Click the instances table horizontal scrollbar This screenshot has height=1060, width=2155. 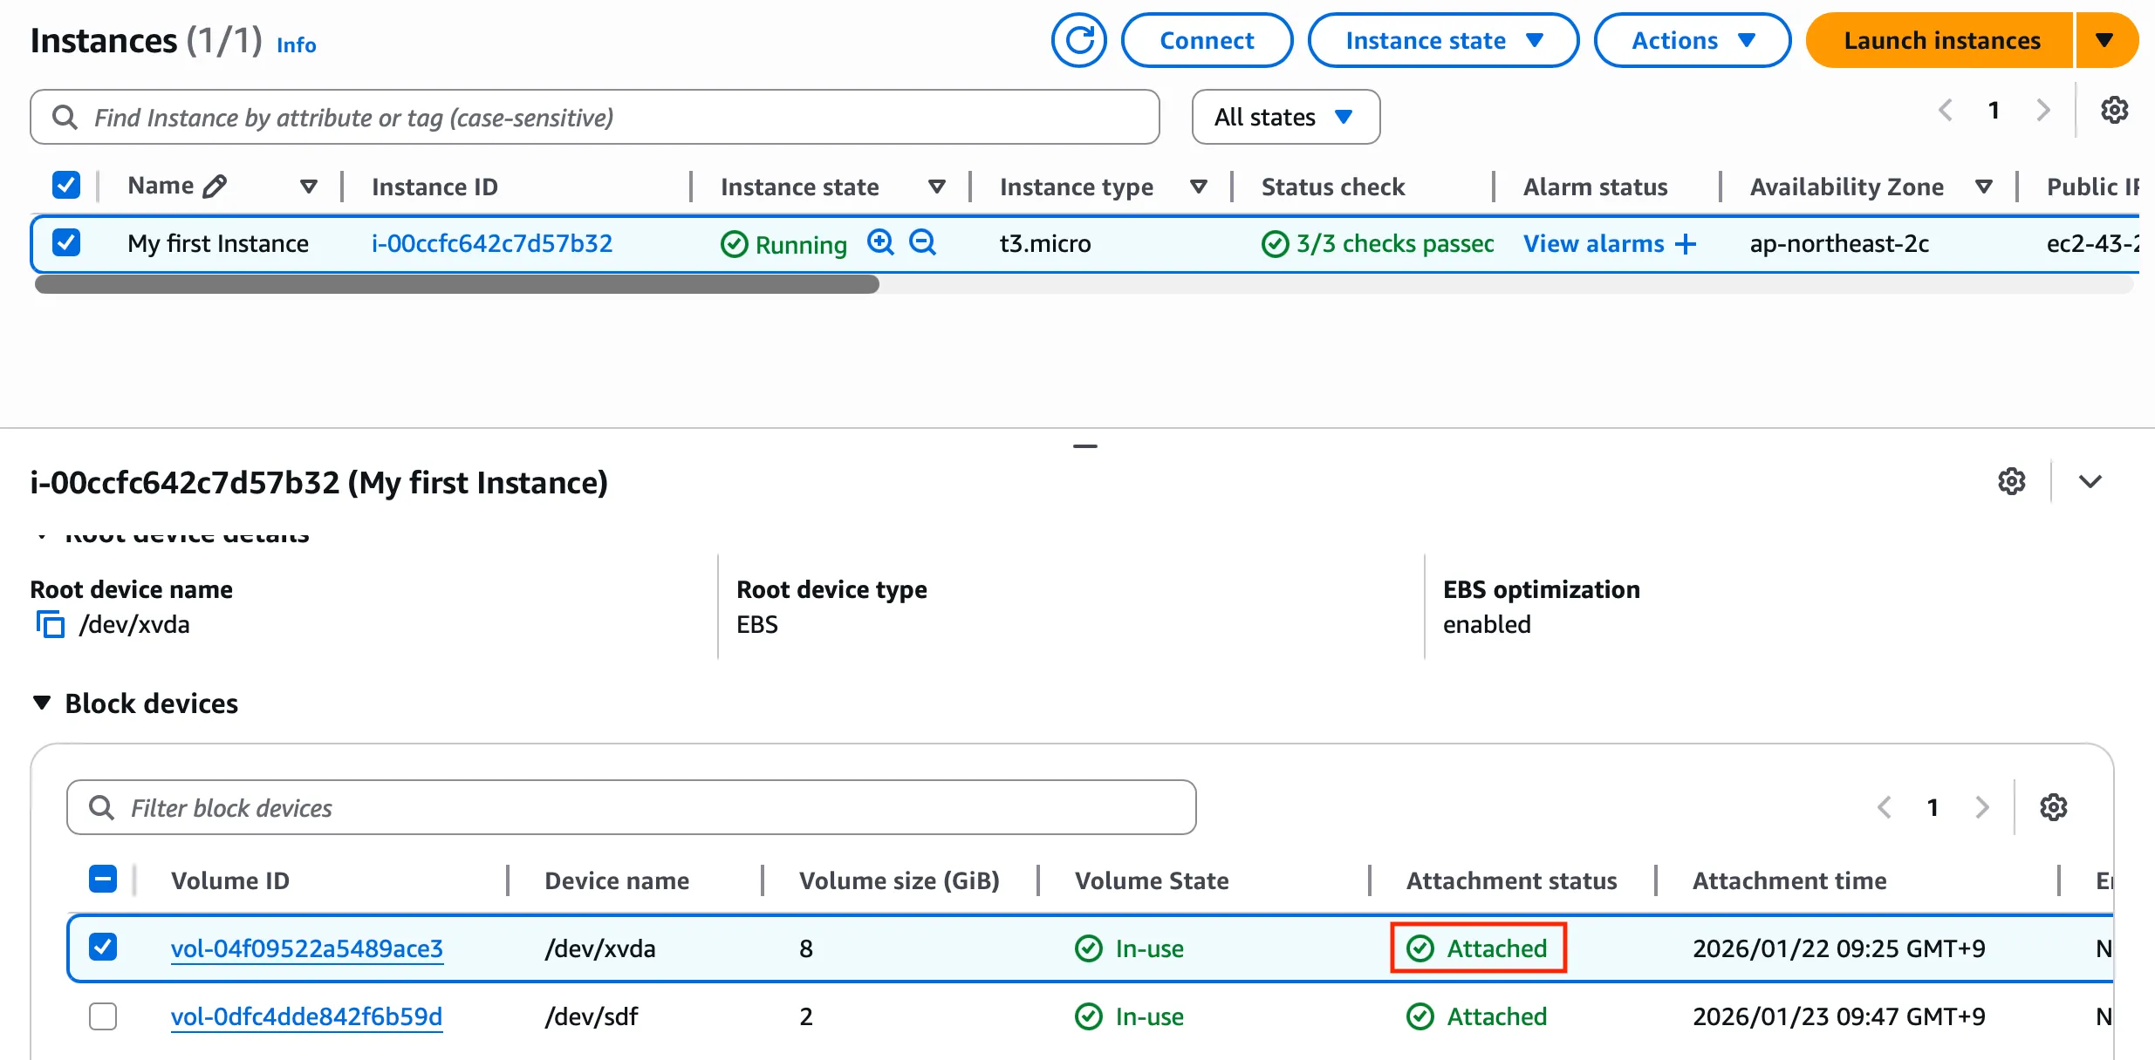[x=456, y=284]
